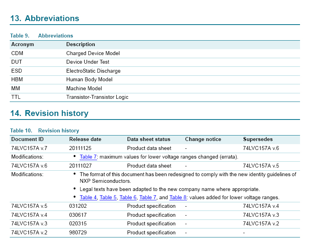Image resolution: width=309 pixels, height=248 pixels.
Task: Click the 'Release date' column header
Action: [85, 139]
